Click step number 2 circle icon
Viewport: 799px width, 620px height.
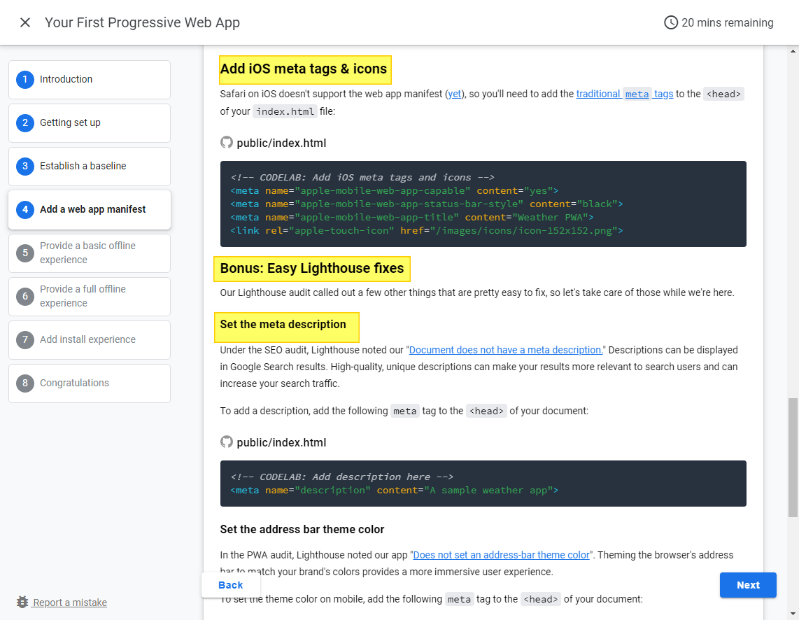[x=25, y=122]
